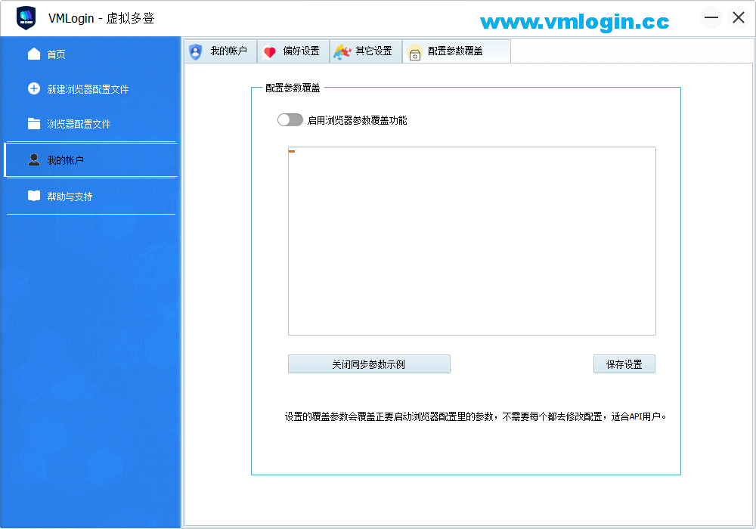756x529 pixels.
Task: Click the archive box icon on 配置参数覆盖 tab
Action: click(x=414, y=52)
